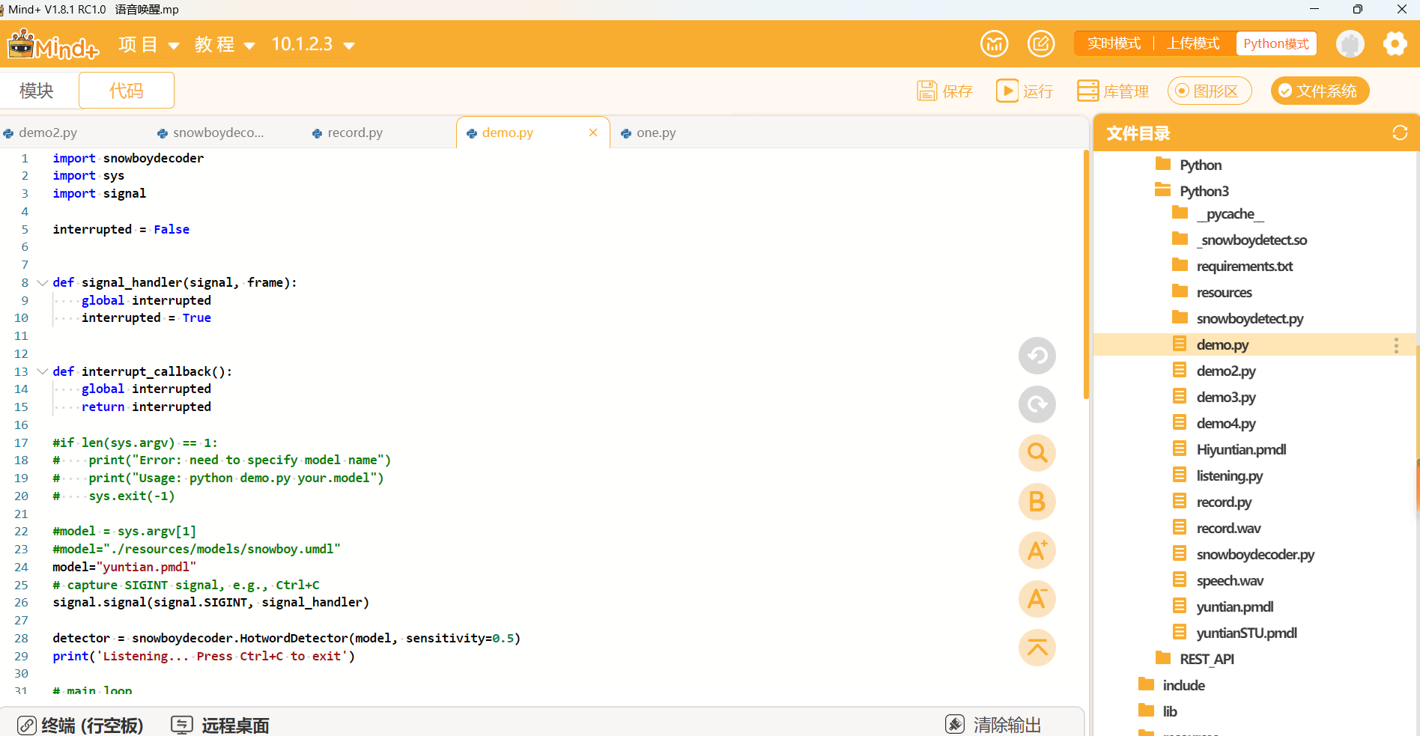Select Python模式 mode
Image resolution: width=1420 pixels, height=736 pixels.
pyautogui.click(x=1276, y=43)
